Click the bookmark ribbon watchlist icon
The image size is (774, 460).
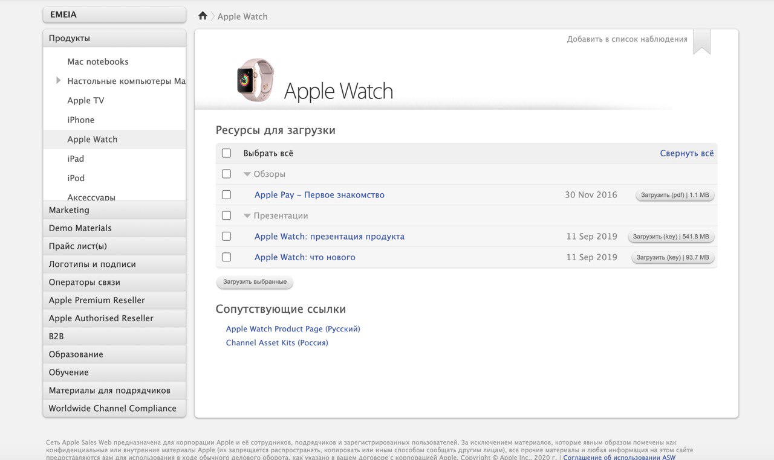(701, 42)
